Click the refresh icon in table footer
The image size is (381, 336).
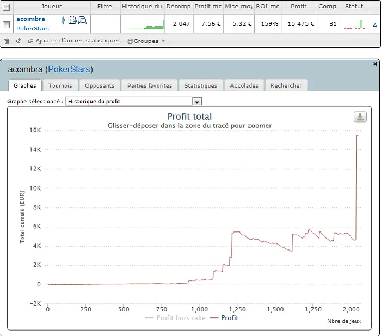(19, 41)
